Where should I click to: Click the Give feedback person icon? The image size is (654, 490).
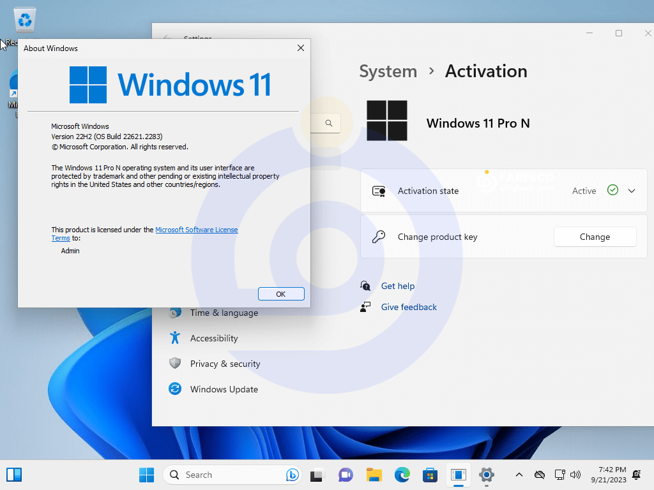365,307
